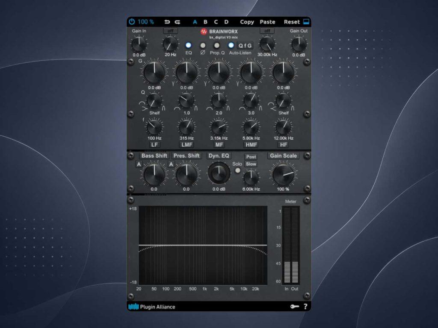The image size is (438, 328).
Task: Toggle the Auto-Listen LED
Action: [231, 45]
